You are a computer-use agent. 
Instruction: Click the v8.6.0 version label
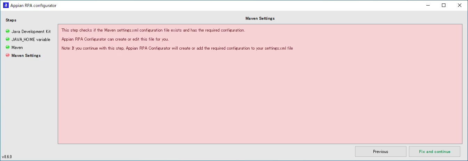click(7, 157)
